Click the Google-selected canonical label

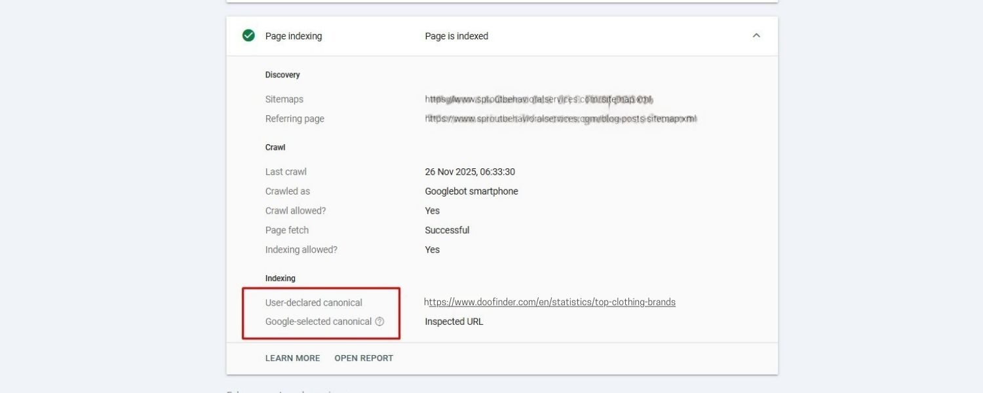[318, 322]
